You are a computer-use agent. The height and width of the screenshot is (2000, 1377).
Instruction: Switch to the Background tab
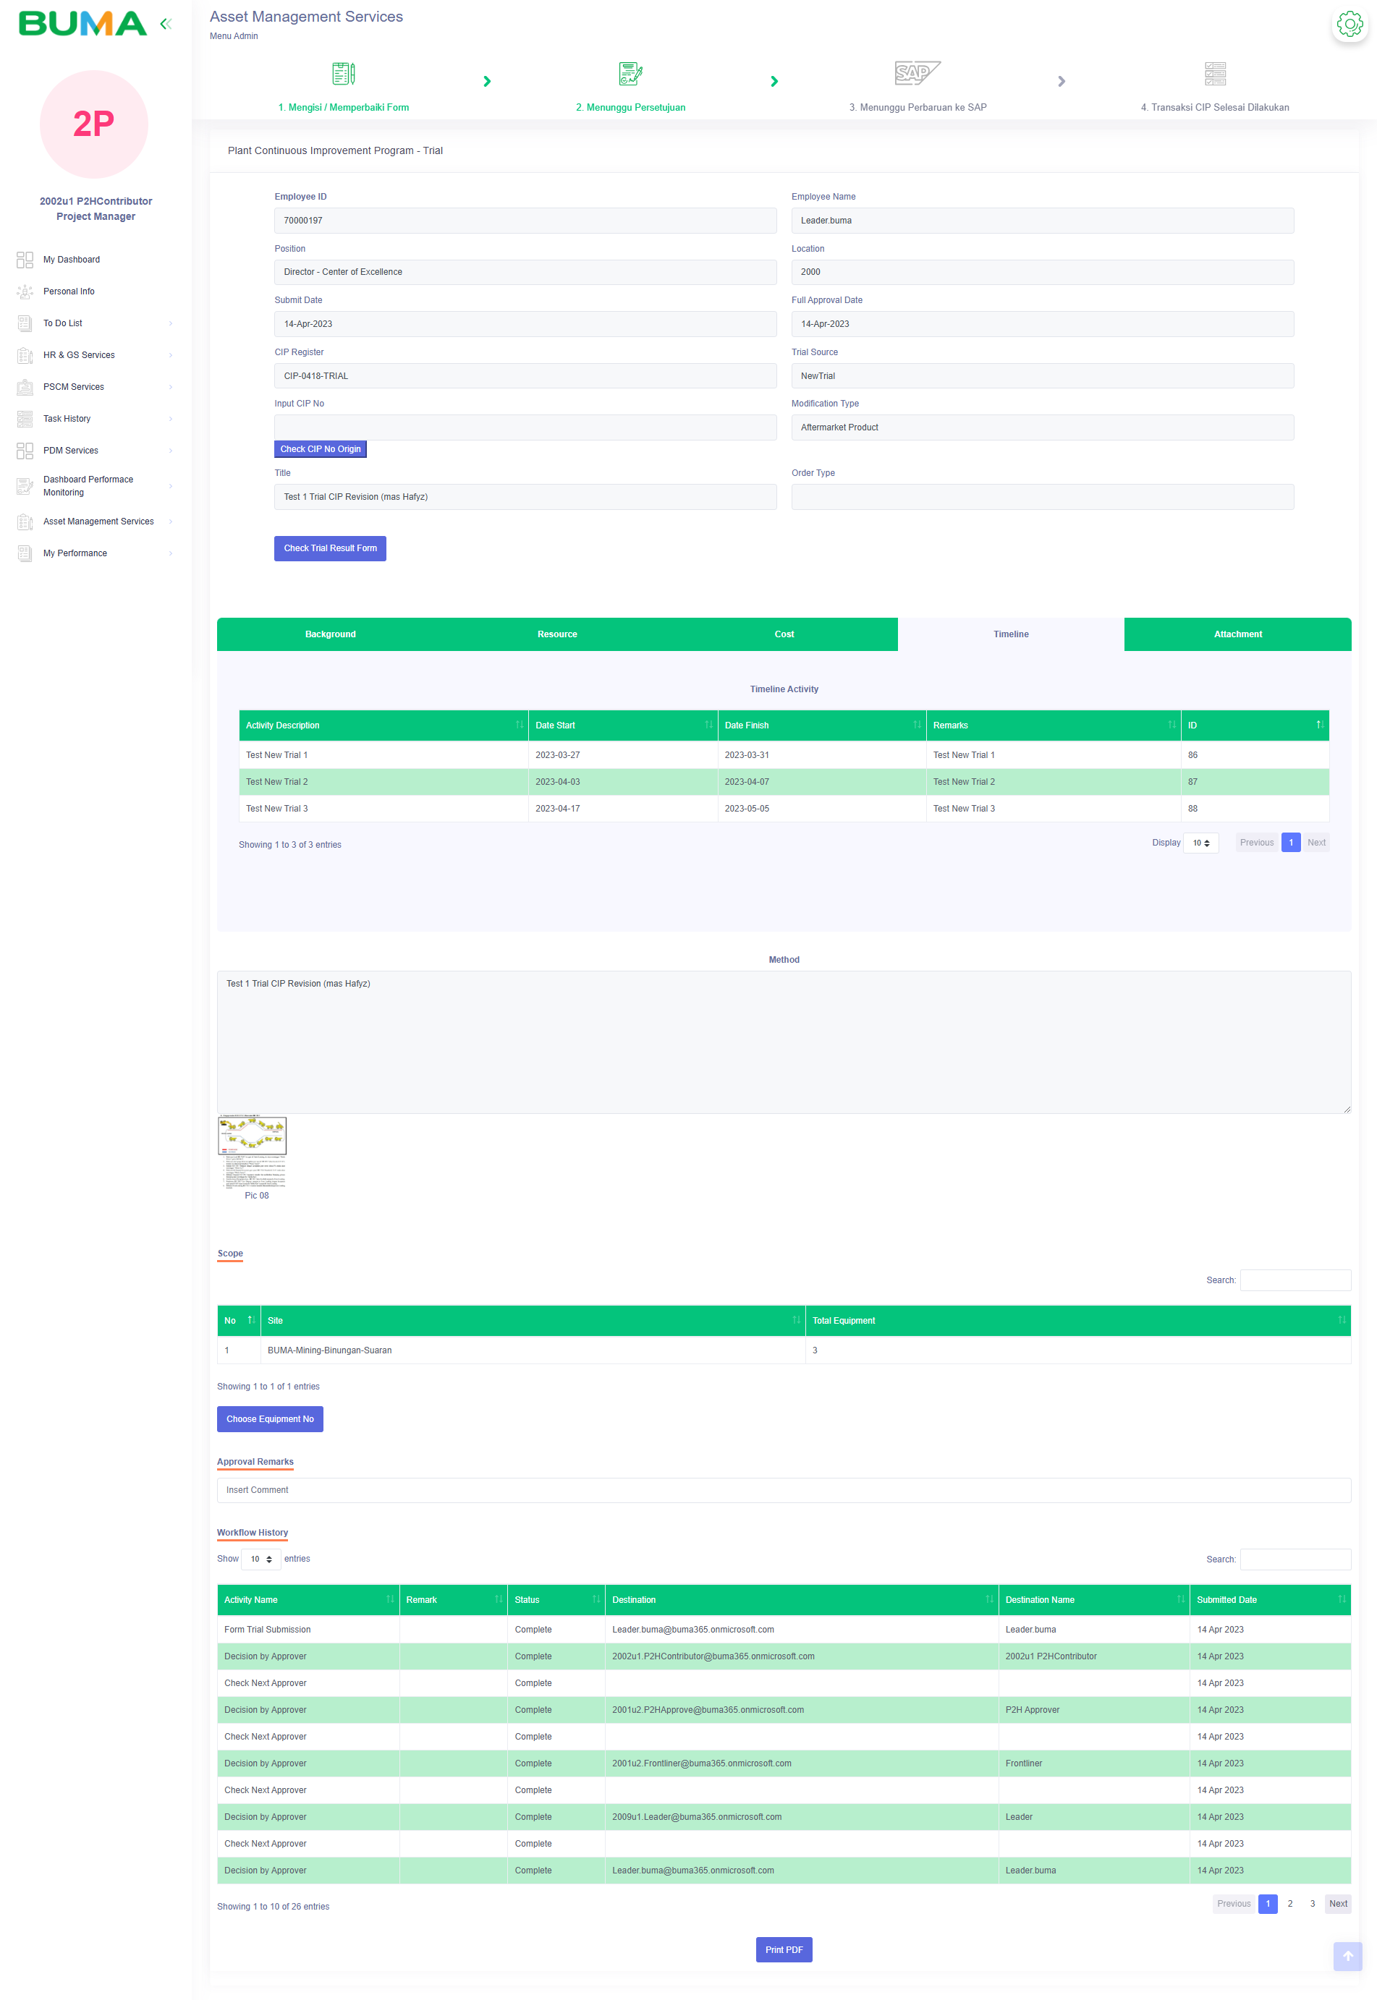pos(331,635)
